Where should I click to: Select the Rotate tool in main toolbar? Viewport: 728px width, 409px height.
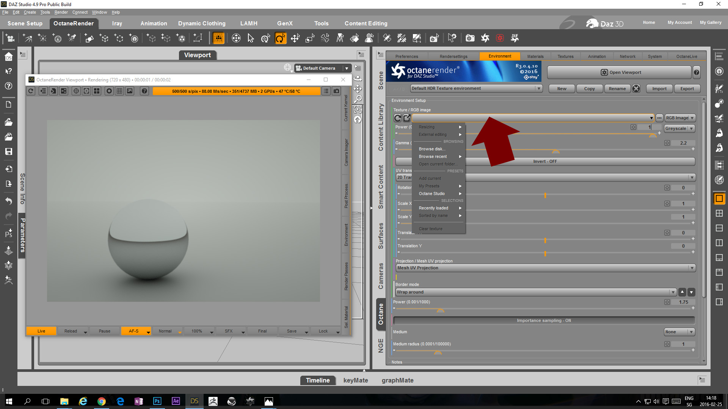pos(280,38)
